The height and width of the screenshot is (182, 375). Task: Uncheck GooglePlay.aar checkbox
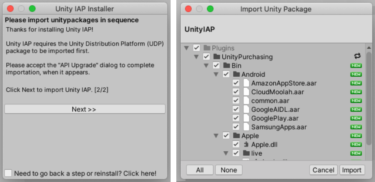coord(236,118)
